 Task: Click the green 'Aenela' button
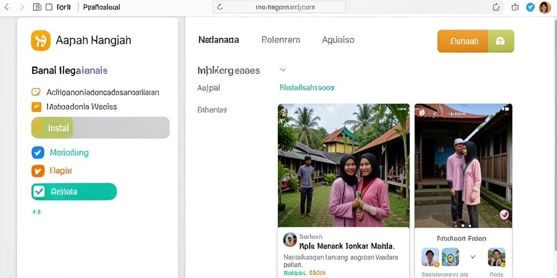74,192
